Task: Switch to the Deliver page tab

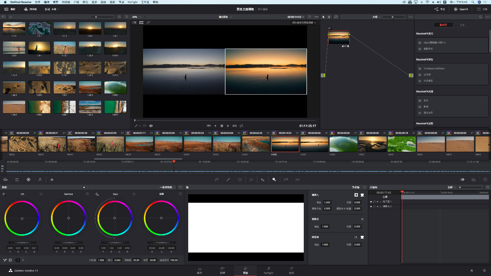Action: (291, 271)
